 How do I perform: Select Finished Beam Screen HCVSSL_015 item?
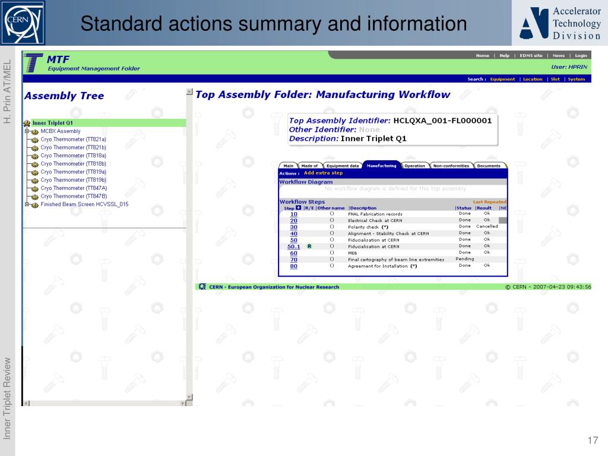pos(84,204)
